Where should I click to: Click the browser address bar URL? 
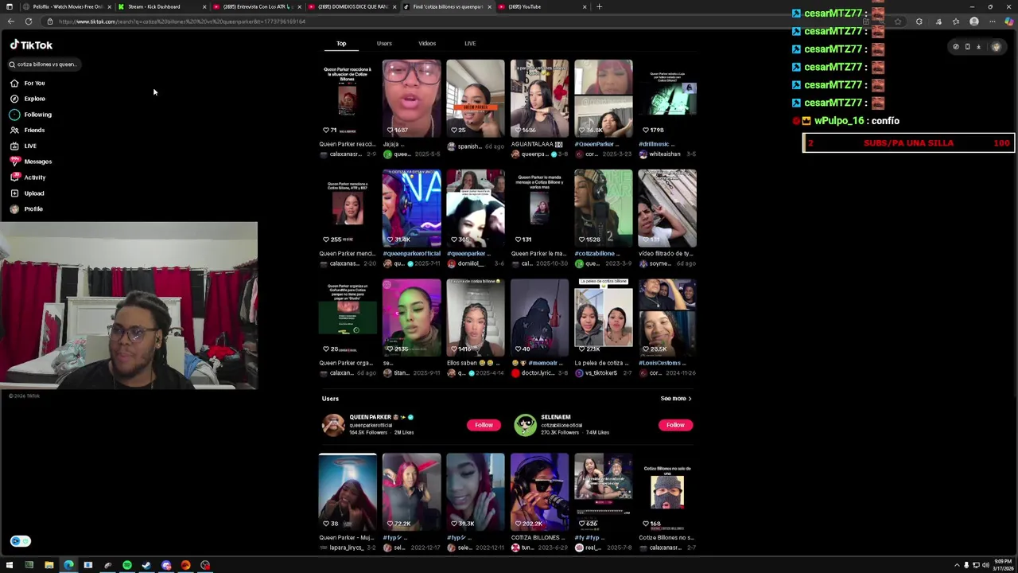182,21
